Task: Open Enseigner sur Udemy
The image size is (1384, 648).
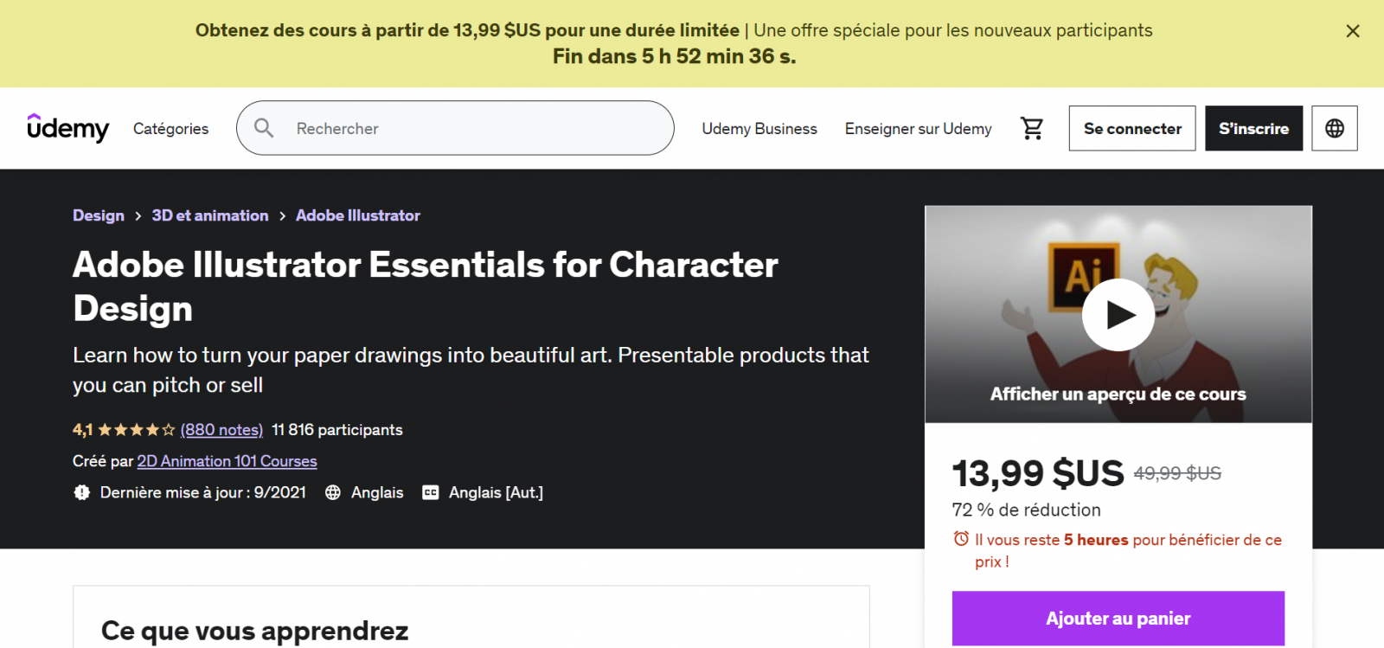Action: [918, 128]
